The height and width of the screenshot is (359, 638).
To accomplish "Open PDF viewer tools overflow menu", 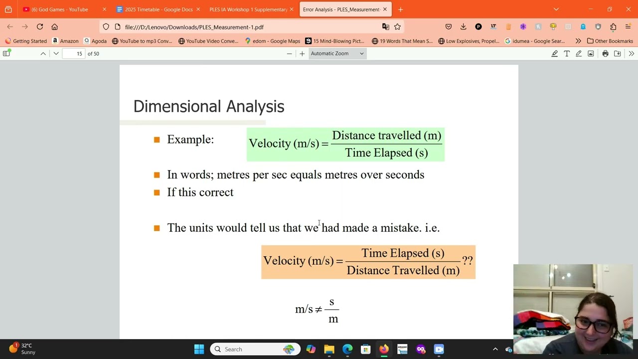I will (631, 53).
